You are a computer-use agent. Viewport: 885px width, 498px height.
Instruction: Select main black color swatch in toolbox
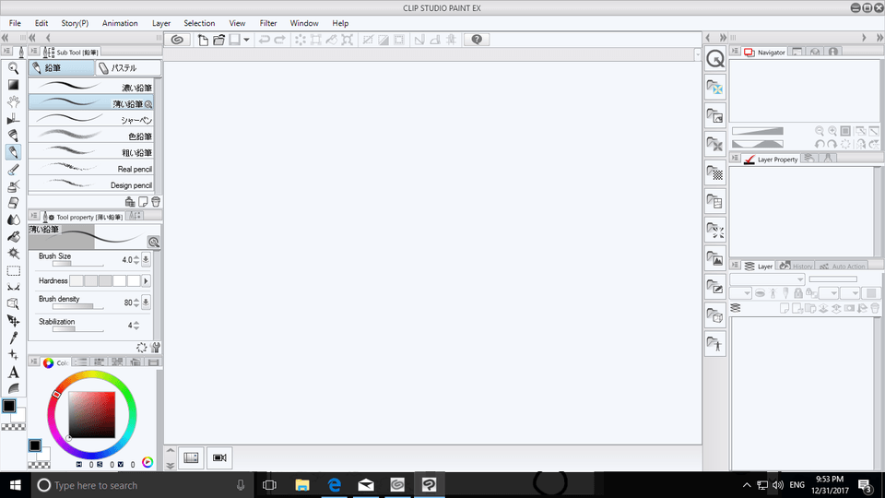point(9,406)
